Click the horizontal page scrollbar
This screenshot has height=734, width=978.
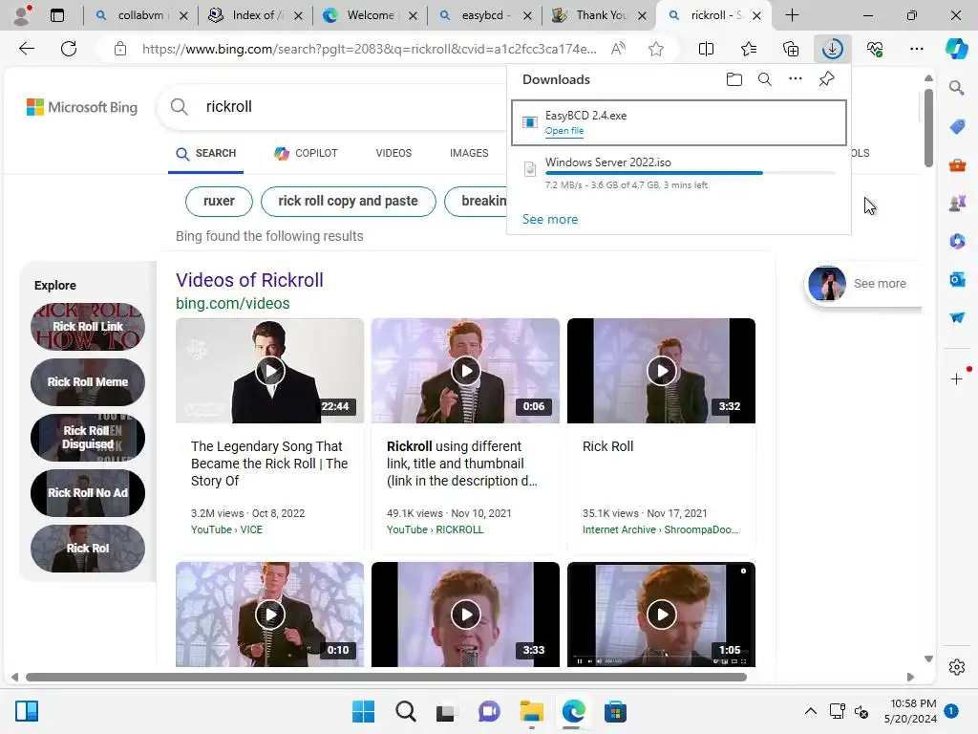pyautogui.click(x=386, y=678)
